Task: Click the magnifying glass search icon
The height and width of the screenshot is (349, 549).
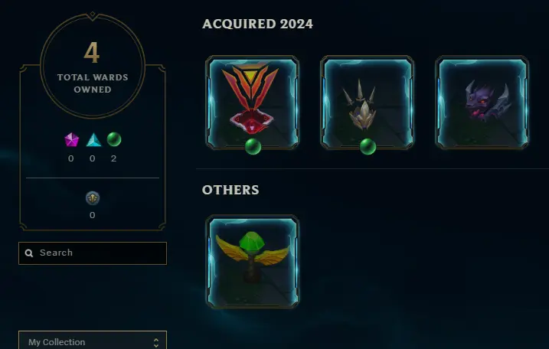Action: coord(29,253)
